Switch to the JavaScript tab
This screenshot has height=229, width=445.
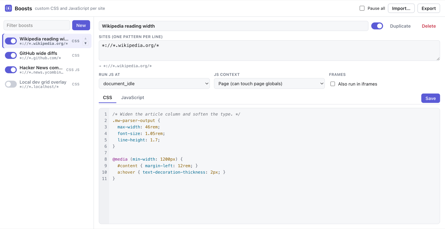(x=133, y=97)
